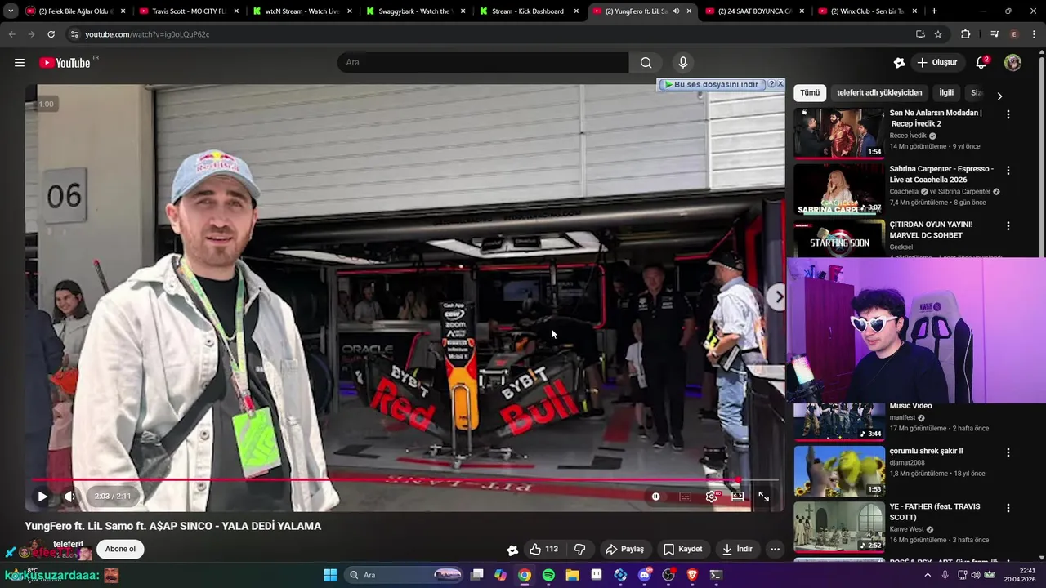Like the video with 113 likes
This screenshot has height=588, width=1046.
click(544, 549)
